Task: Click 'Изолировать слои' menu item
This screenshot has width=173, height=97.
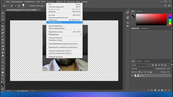Action: pos(64,22)
